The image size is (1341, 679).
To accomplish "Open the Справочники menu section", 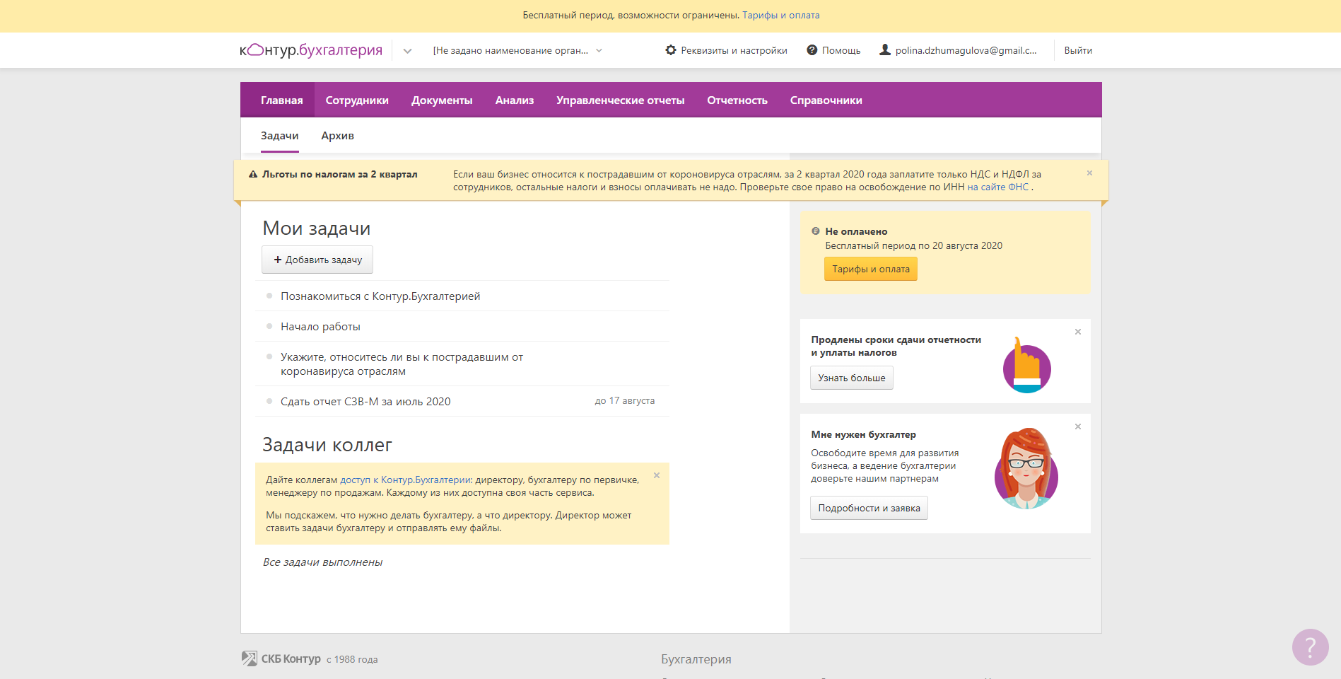I will (826, 100).
